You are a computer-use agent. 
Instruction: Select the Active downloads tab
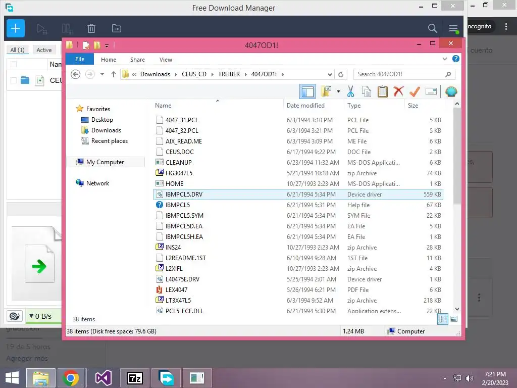click(44, 50)
